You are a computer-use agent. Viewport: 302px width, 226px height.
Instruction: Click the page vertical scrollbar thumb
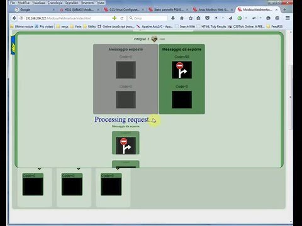[291, 97]
